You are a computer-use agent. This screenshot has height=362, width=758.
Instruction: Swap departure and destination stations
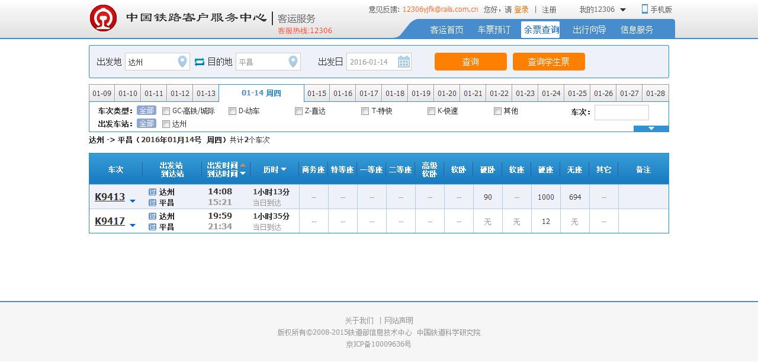[199, 62]
